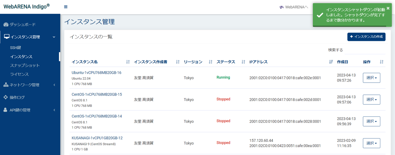The image size is (395, 155).
Task: Open the CentOS-1vCPU768MB20GB-15 instance link
Action: pyautogui.click(x=97, y=94)
